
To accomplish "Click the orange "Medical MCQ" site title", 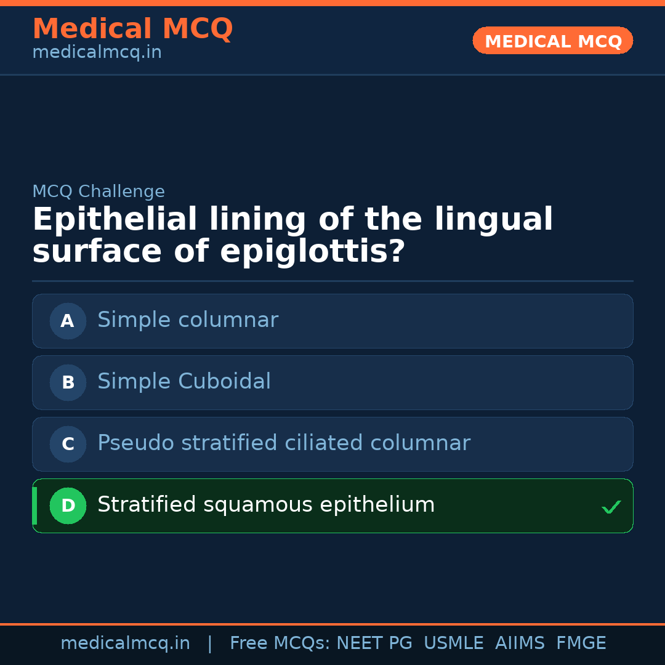I will tap(132, 29).
